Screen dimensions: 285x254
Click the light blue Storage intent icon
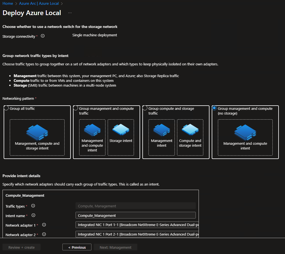click(121, 129)
